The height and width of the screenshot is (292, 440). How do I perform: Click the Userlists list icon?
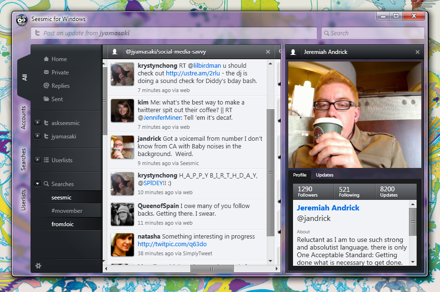pyautogui.click(x=46, y=160)
